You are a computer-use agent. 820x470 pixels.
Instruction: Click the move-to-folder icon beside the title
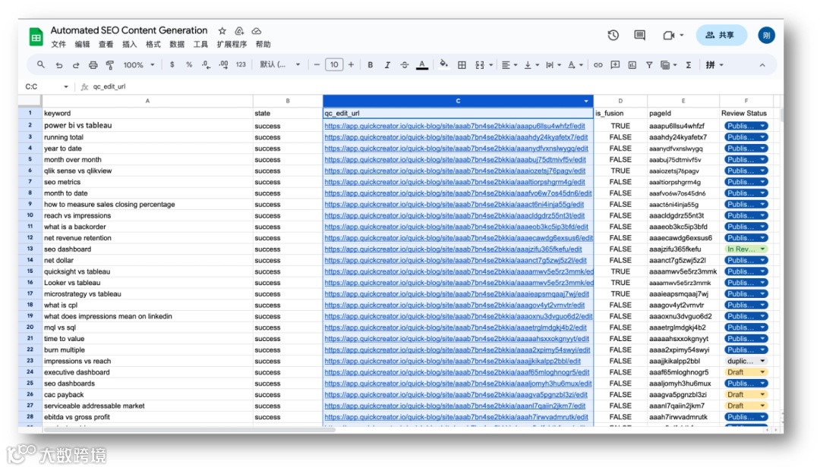(239, 31)
